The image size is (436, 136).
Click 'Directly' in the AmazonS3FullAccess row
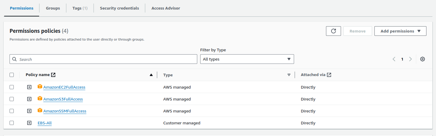click(308, 99)
